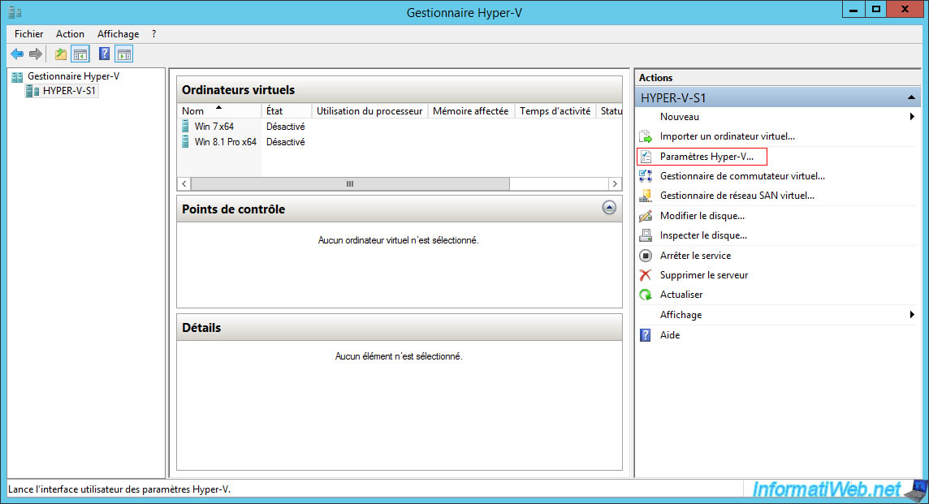This screenshot has height=504, width=929.
Task: Sort by Utilisation du processeur column
Action: [x=369, y=110]
